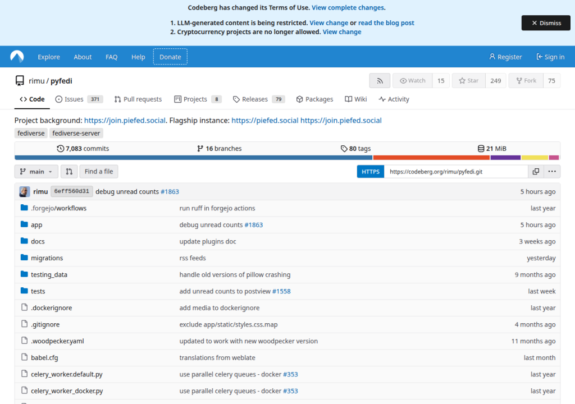View the stargazers count 249
575x404 pixels.
(x=495, y=81)
